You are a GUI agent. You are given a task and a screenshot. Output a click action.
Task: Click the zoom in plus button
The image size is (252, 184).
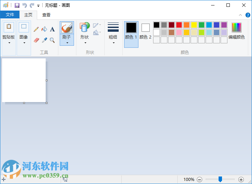(241, 179)
